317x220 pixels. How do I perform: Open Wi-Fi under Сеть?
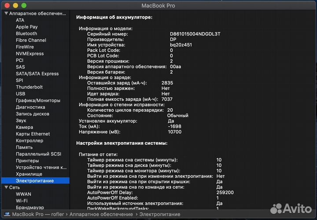[22, 201]
